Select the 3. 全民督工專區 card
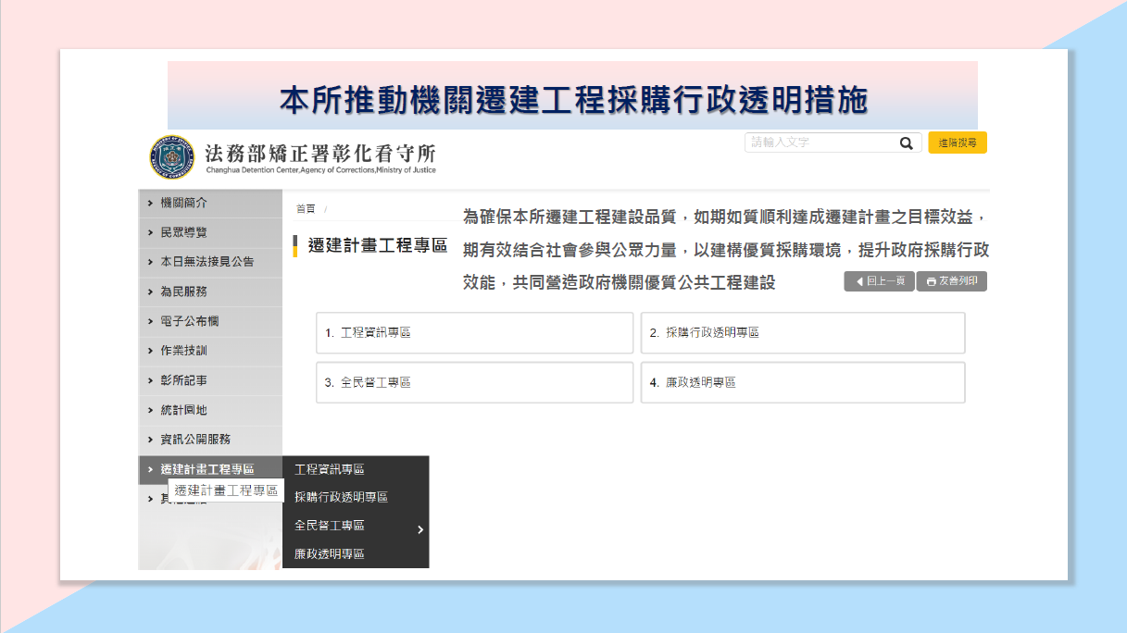This screenshot has height=633, width=1127. (474, 382)
